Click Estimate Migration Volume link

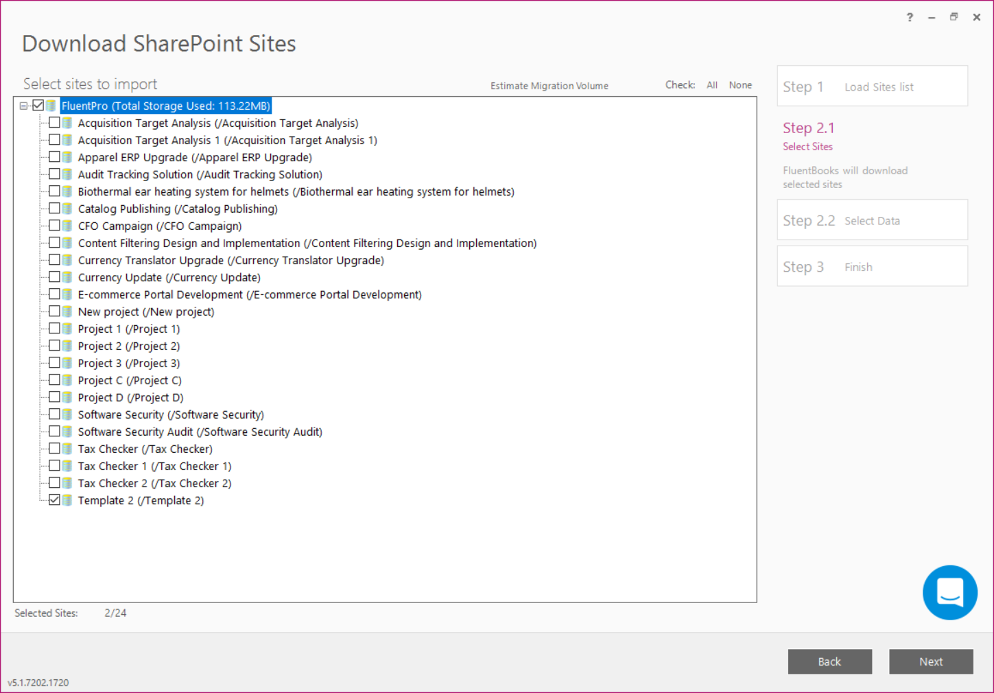549,86
